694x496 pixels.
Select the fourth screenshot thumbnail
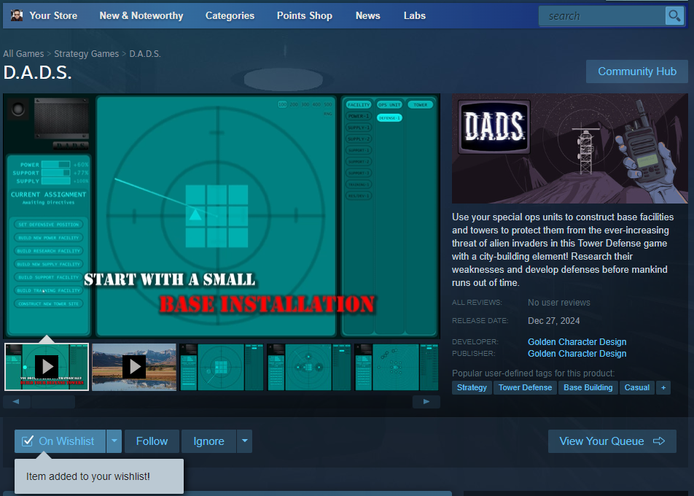pyautogui.click(x=309, y=367)
